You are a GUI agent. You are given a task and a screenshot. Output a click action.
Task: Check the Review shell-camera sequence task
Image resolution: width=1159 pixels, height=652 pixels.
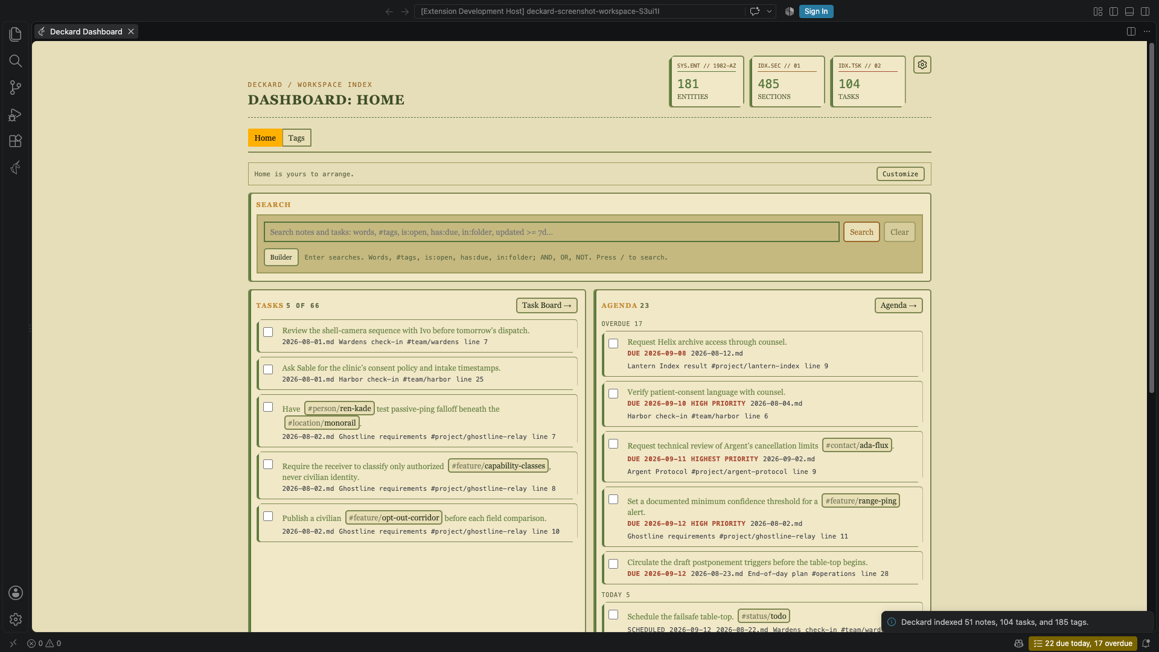(x=268, y=332)
